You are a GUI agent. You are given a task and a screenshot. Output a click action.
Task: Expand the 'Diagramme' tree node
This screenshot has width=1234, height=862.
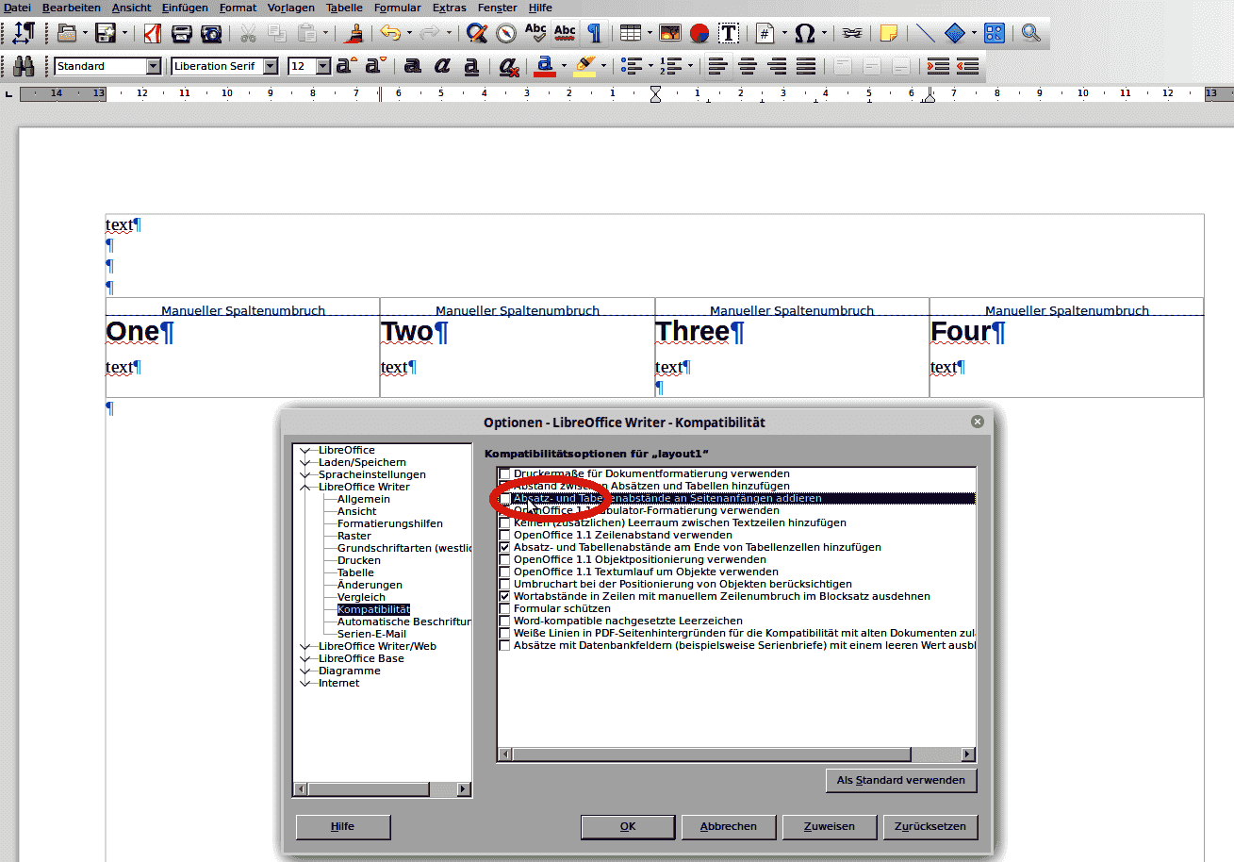coord(305,671)
